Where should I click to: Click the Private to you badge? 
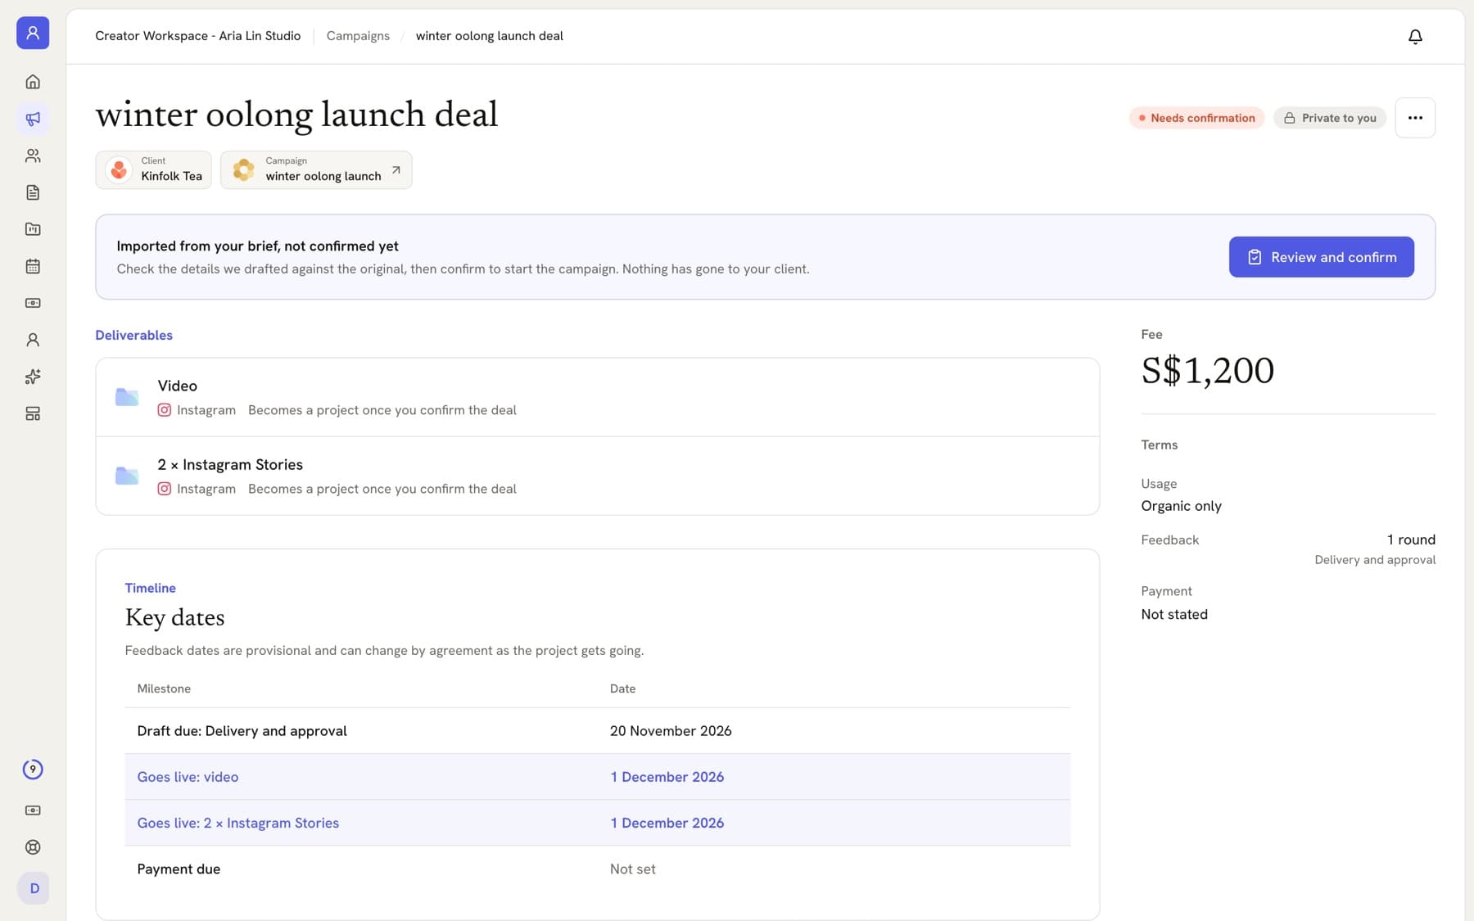1330,118
